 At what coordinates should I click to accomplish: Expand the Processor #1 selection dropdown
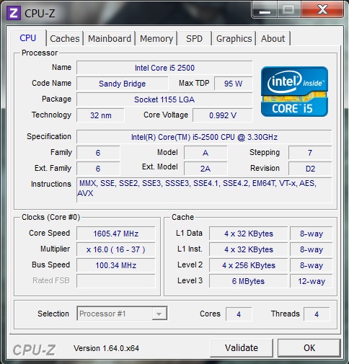pos(159,314)
